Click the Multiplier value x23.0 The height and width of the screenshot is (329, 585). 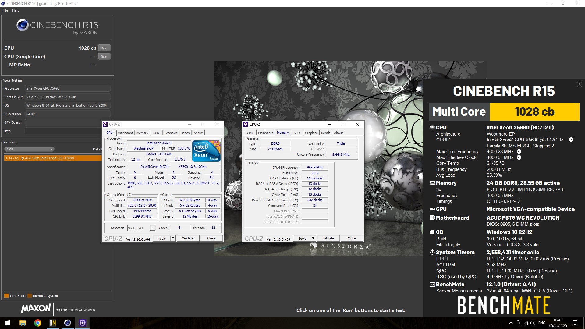pos(142,206)
